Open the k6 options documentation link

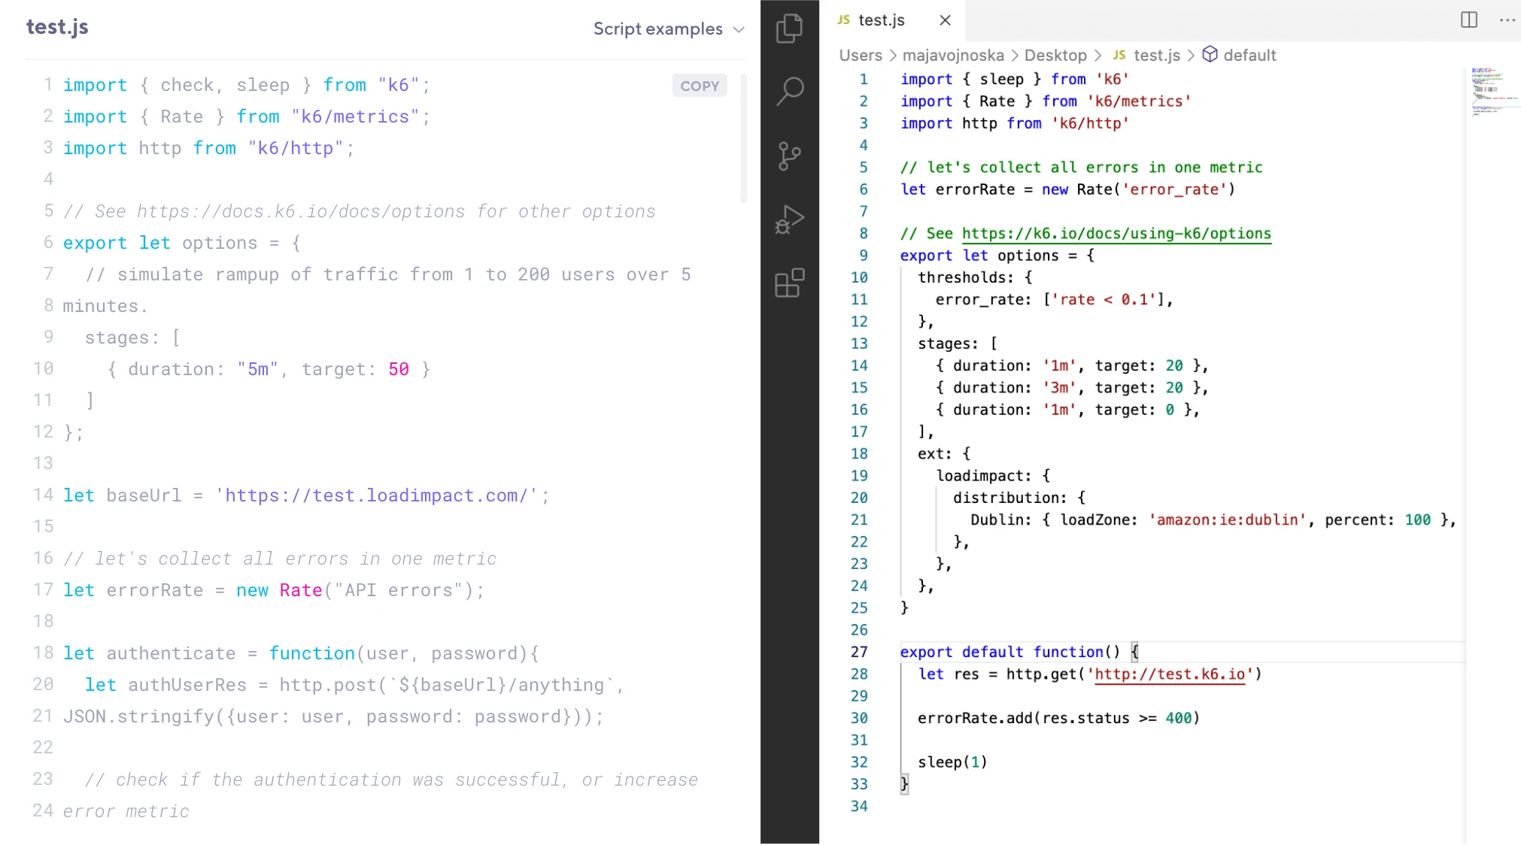coord(1116,233)
